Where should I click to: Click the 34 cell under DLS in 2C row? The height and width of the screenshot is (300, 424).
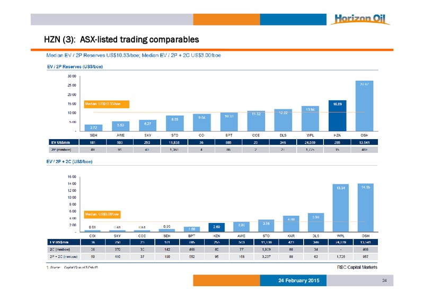tap(316, 250)
